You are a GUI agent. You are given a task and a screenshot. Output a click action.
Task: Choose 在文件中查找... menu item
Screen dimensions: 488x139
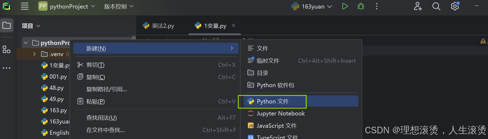(156, 130)
